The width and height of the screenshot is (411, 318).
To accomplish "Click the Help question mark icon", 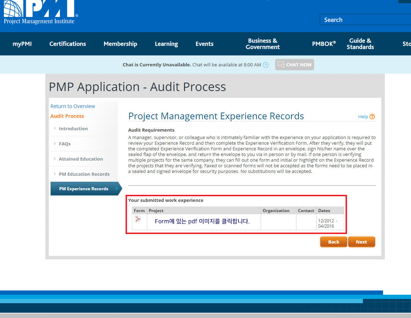I will [x=372, y=116].
